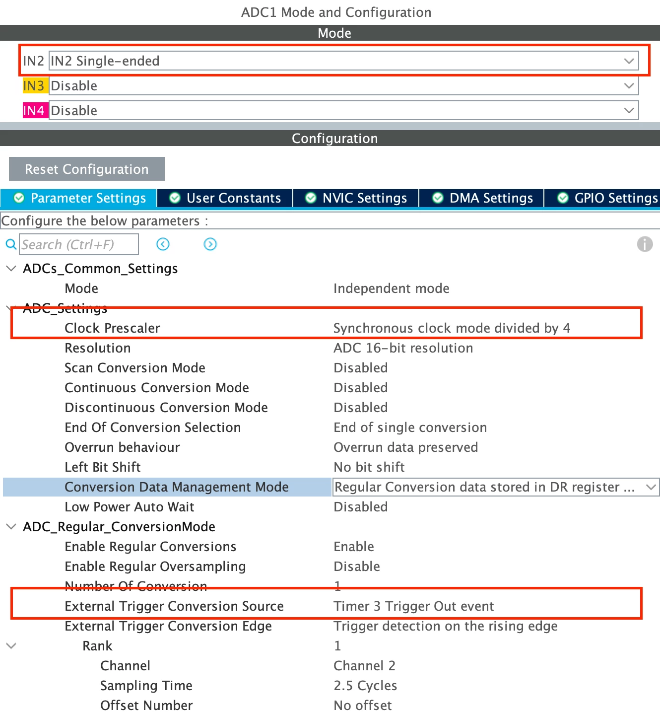Open the NVIC Settings tab
Viewport: 660px width, 712px height.
[x=356, y=198]
